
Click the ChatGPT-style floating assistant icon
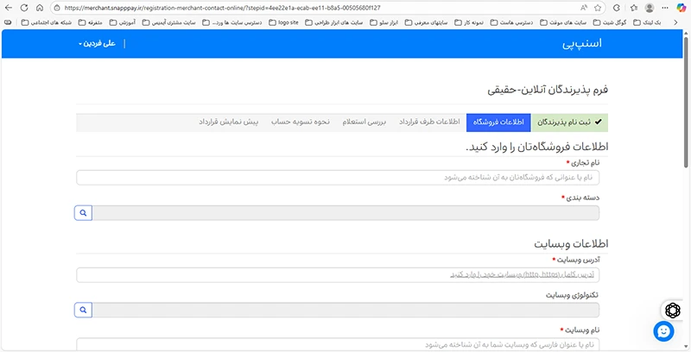point(673,311)
